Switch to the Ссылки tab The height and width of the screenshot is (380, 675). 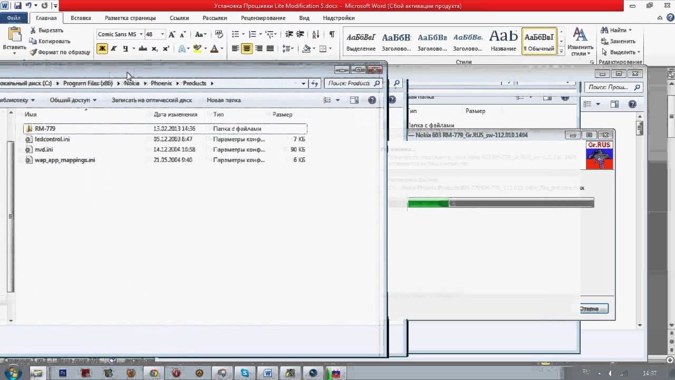pos(179,18)
